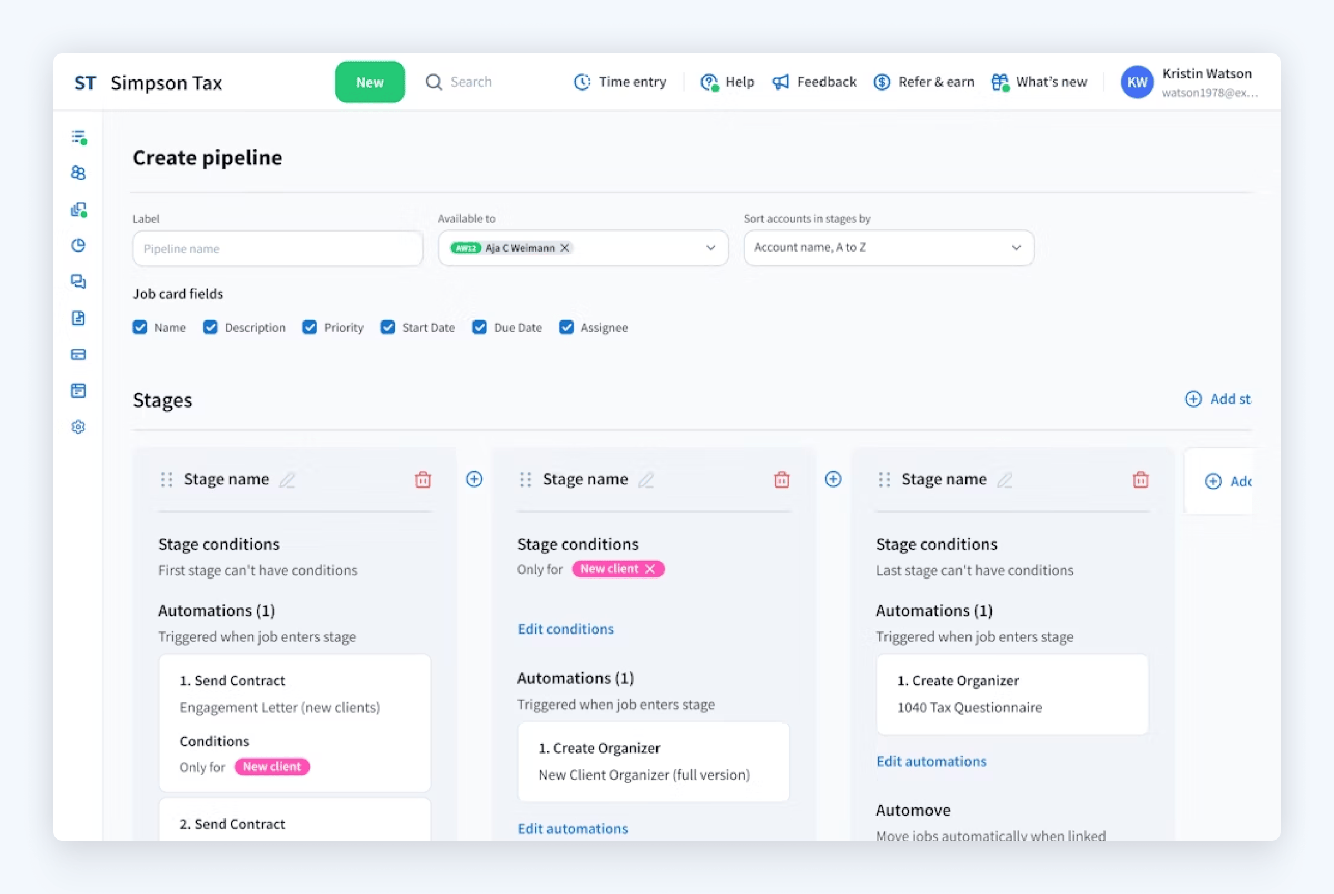The width and height of the screenshot is (1334, 894).
Task: Click Edit automations in second stage
Action: [x=573, y=828]
